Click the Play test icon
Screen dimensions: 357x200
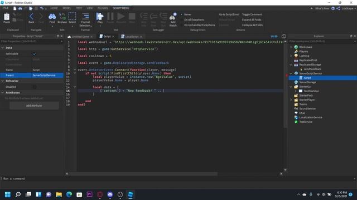[x=100, y=17]
